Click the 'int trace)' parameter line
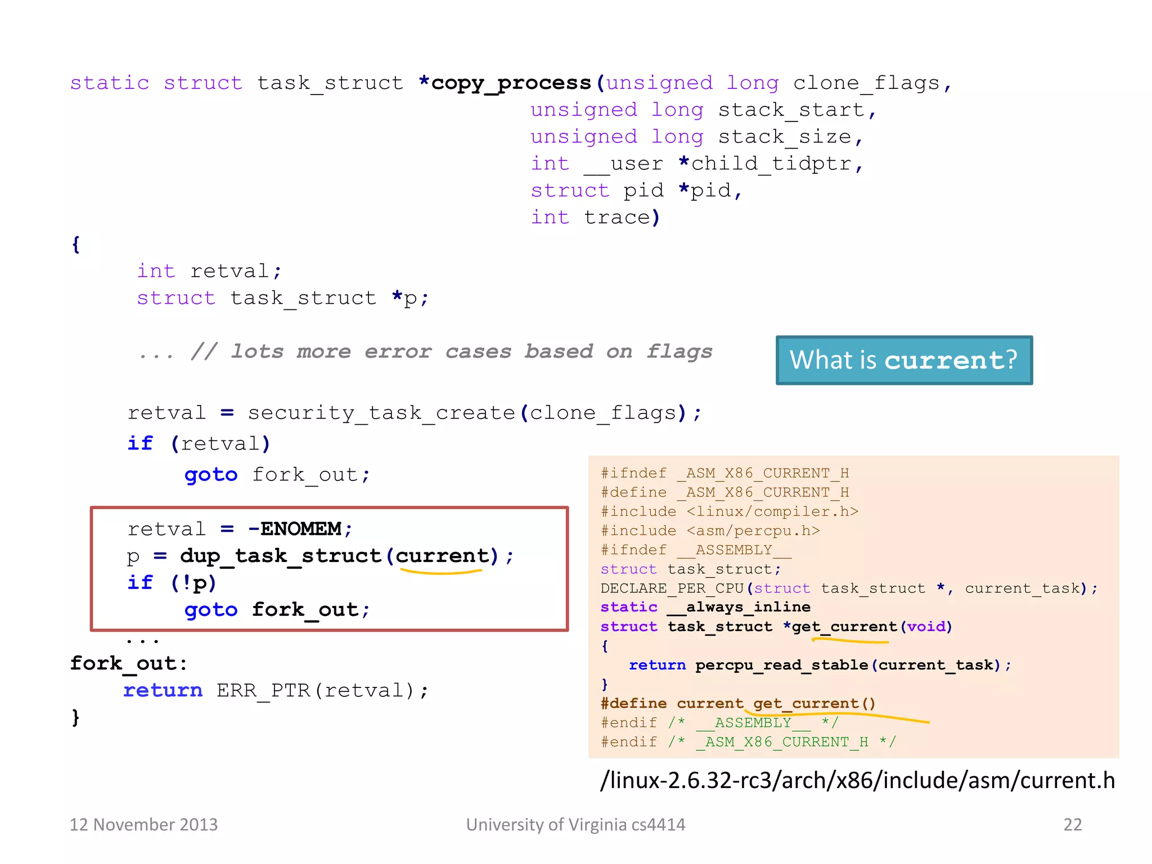1152x864 pixels. pyautogui.click(x=595, y=217)
